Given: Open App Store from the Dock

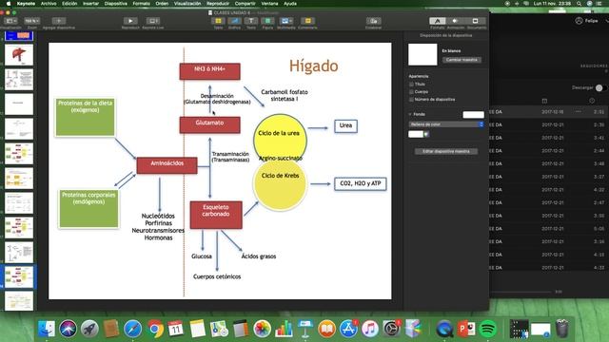Looking at the screenshot, I should click(x=348, y=329).
